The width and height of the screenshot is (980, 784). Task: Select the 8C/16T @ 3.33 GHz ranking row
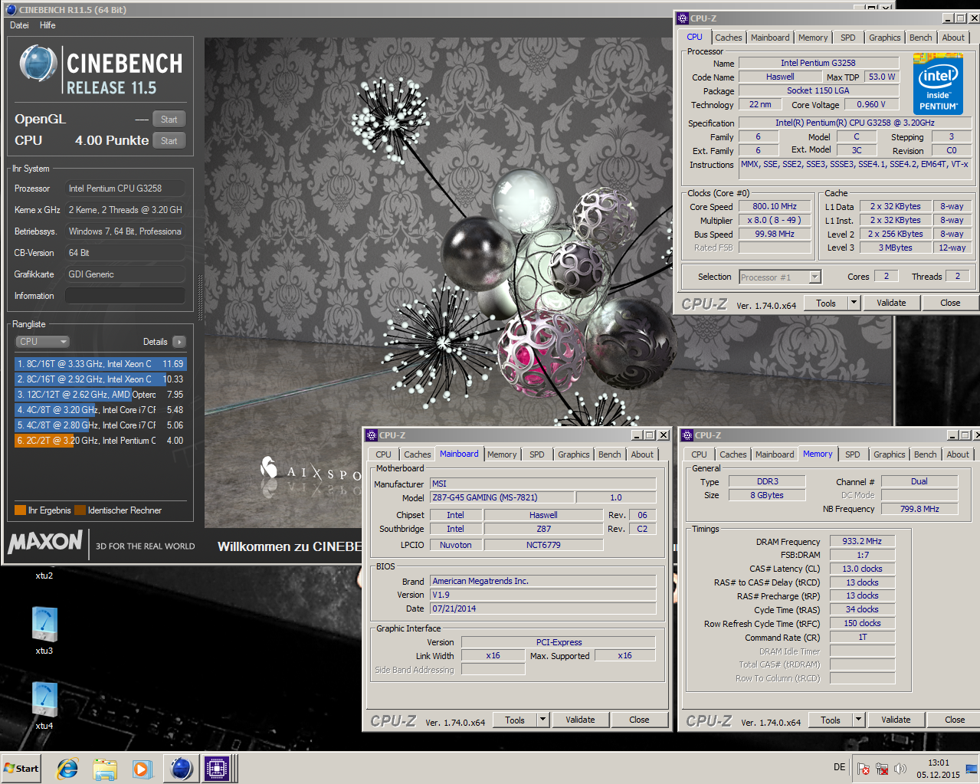coord(100,364)
